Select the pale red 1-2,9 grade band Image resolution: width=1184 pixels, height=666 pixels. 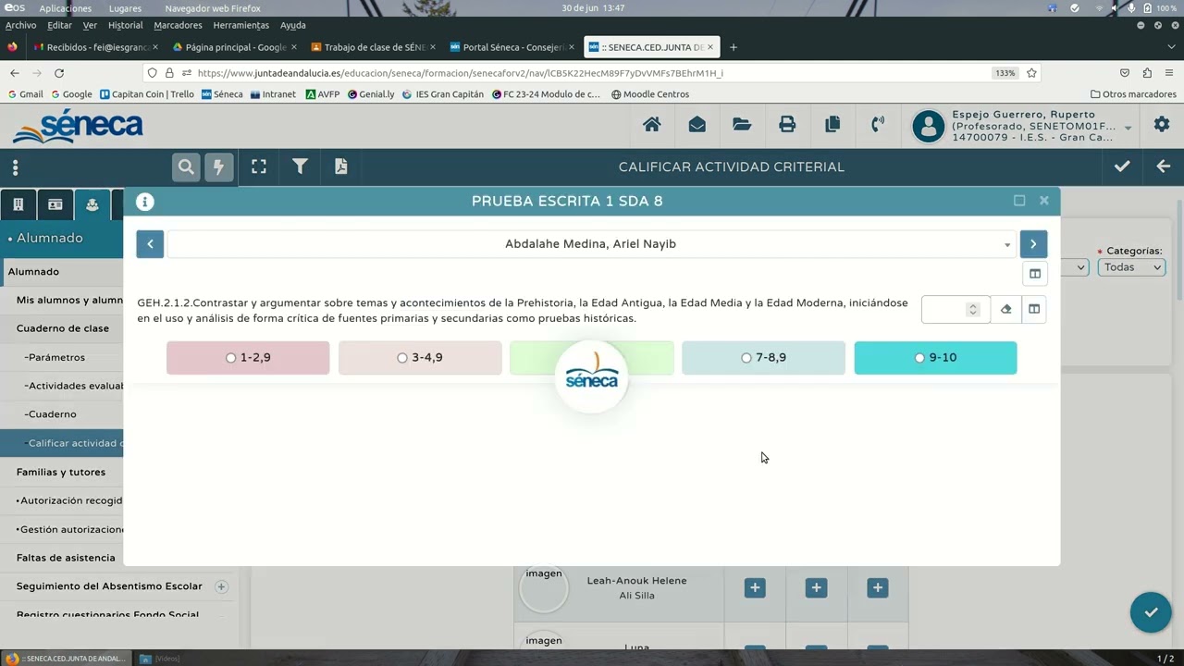point(248,358)
